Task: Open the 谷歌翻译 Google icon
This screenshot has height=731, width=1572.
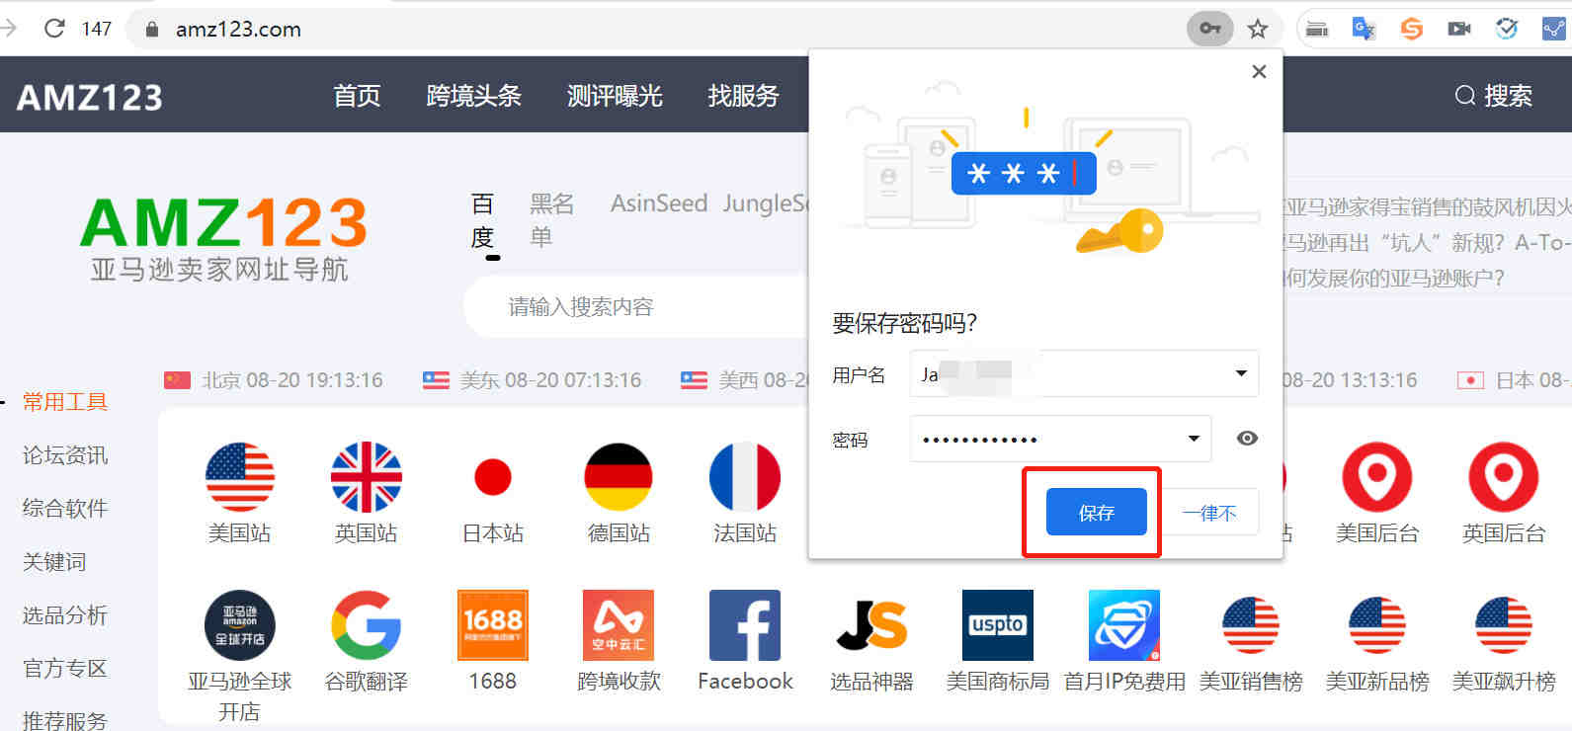Action: tap(366, 625)
